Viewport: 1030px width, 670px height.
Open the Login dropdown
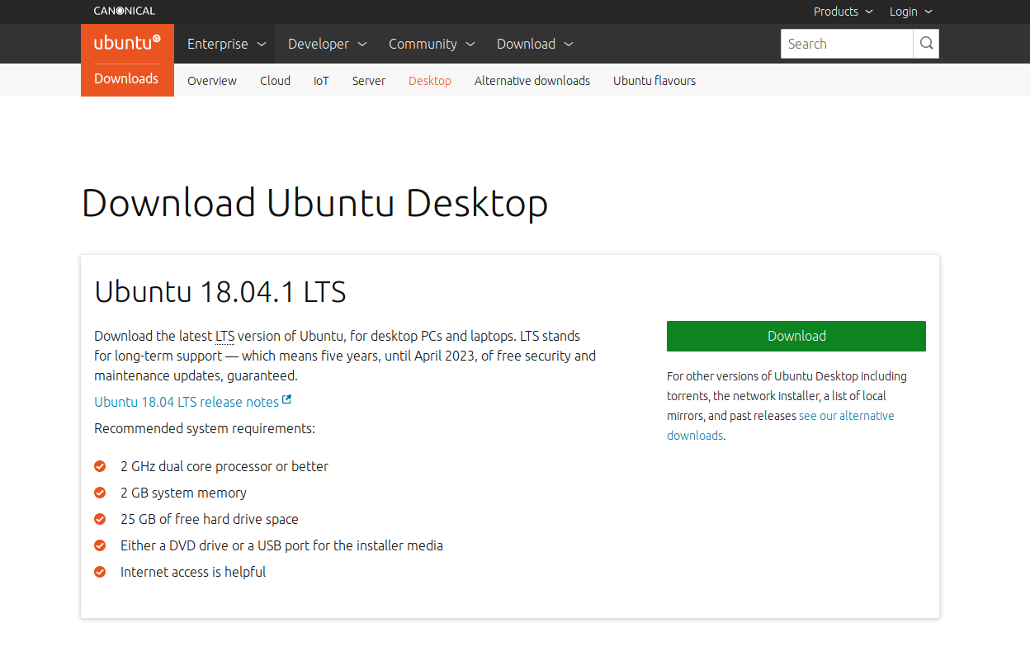coord(911,12)
